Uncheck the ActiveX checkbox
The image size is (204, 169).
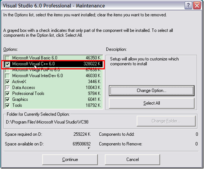pos(8,82)
